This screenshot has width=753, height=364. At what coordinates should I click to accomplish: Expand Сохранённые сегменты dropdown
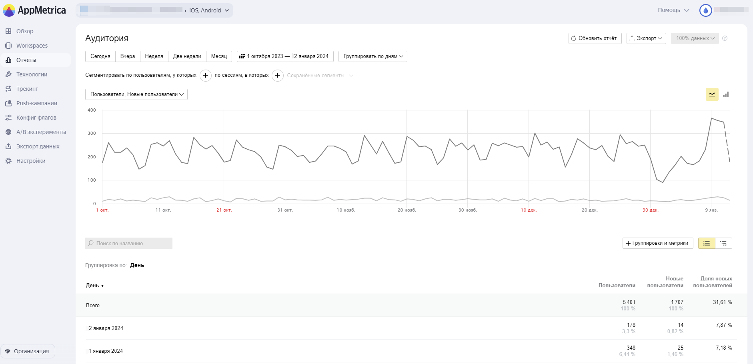(x=320, y=76)
